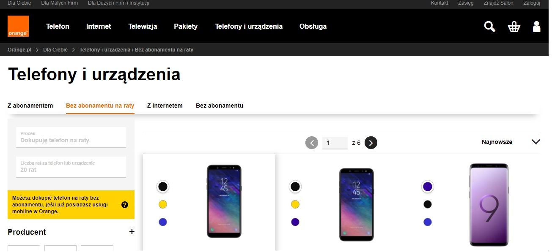This screenshot has width=552, height=252.
Task: Click the previous page arrow icon
Action: coord(312,143)
